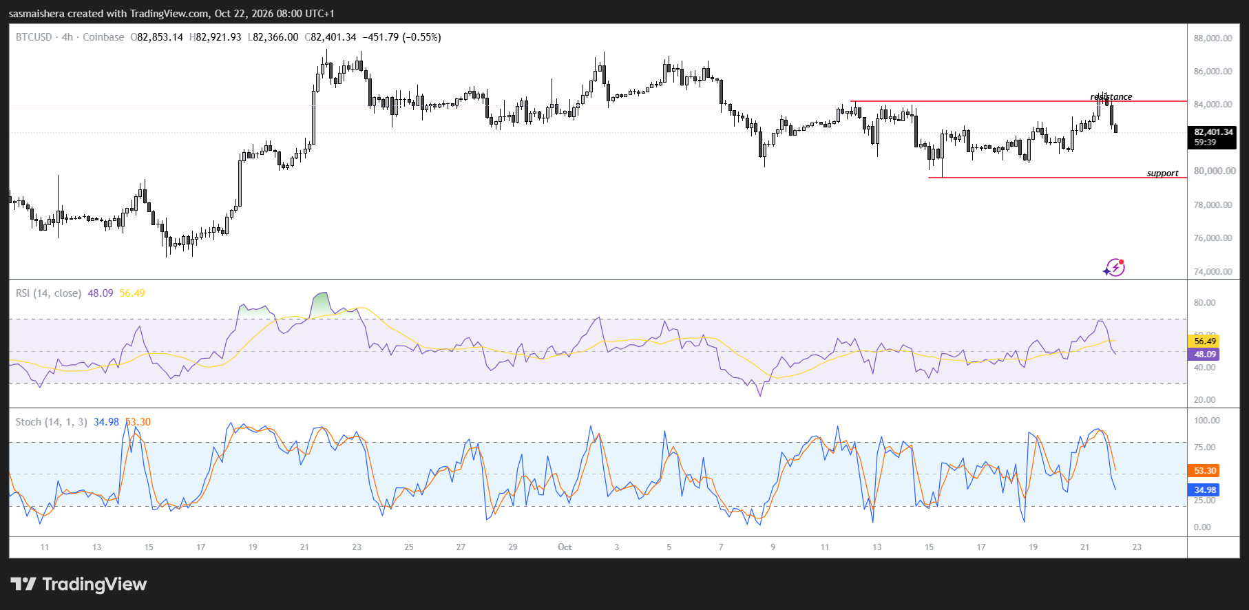Click the red resistance line label
This screenshot has width=1249, height=610.
(x=1111, y=96)
